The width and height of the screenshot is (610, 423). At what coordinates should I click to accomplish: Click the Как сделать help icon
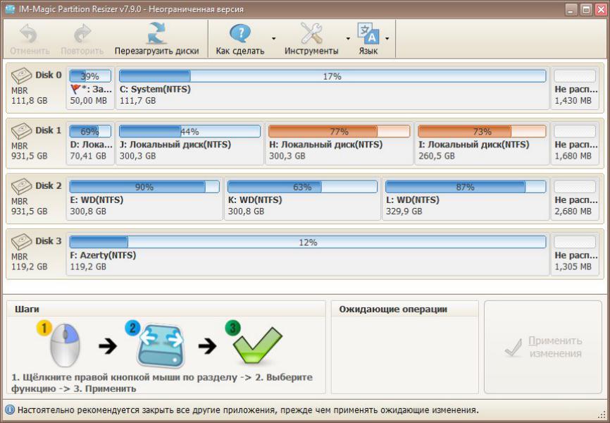tap(240, 34)
